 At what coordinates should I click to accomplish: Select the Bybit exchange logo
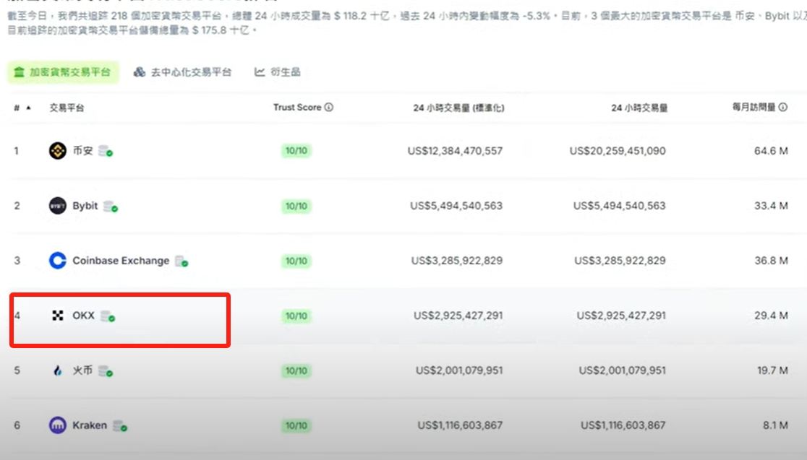coord(56,206)
